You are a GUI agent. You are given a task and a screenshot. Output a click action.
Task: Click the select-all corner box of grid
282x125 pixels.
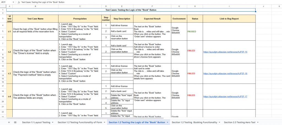pyautogui.click(x=3, y=6)
